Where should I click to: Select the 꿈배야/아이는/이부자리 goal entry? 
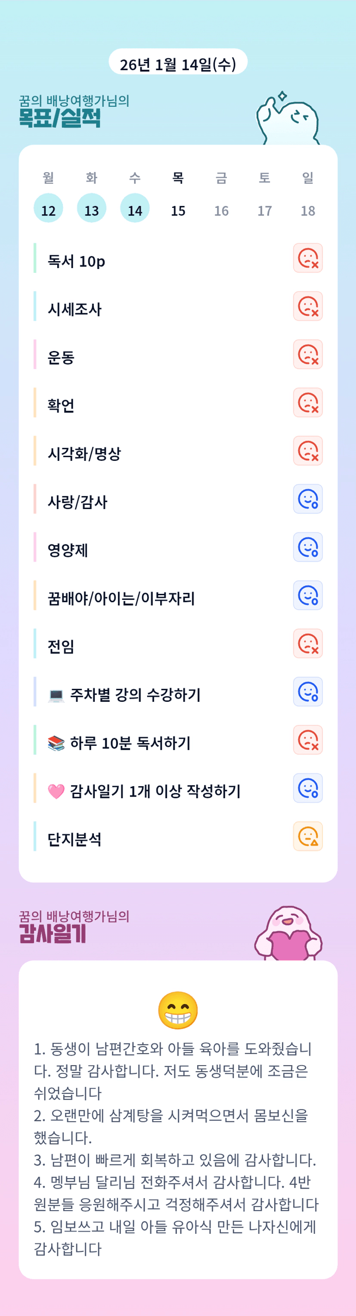coord(121,598)
